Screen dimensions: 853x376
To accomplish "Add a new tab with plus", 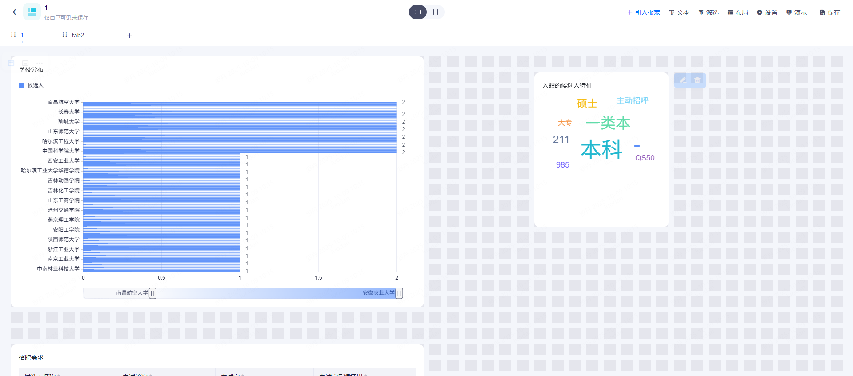I will tap(129, 36).
